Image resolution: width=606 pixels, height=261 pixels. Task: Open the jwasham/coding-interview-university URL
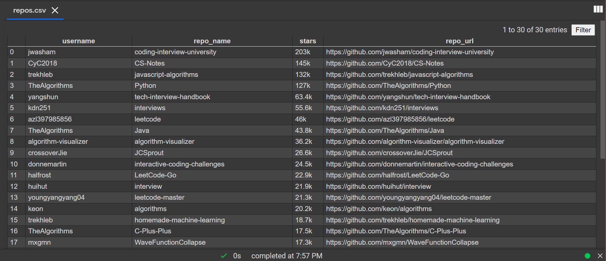pyautogui.click(x=410, y=52)
